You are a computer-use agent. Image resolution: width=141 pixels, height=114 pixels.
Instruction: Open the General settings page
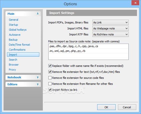(14, 20)
